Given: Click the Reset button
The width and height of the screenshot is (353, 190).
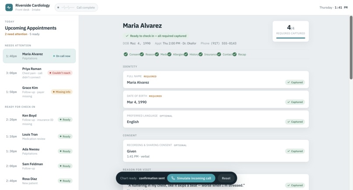Looking at the screenshot, I should (226, 178).
